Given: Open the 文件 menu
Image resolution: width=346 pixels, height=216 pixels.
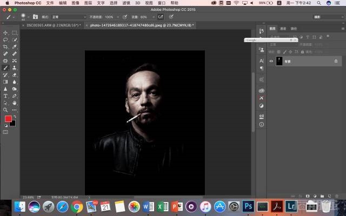Looking at the screenshot, I should pos(50,3).
